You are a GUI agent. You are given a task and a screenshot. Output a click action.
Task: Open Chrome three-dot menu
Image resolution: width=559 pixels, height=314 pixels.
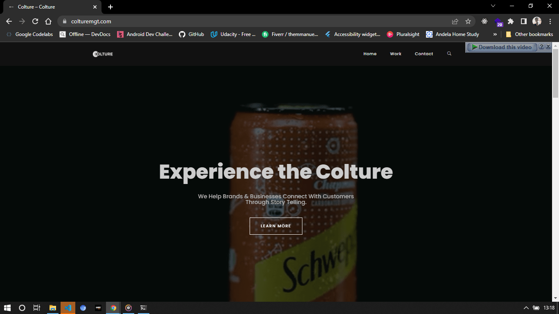pos(550,21)
